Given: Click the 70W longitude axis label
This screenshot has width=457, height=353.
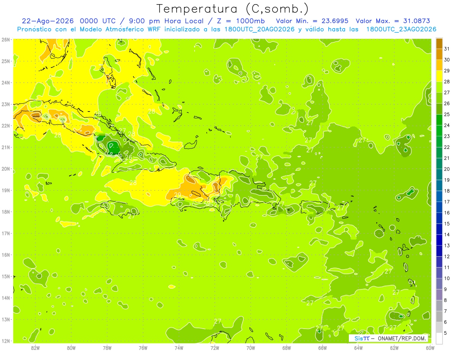Looking at the screenshot, I should coord(251,348).
